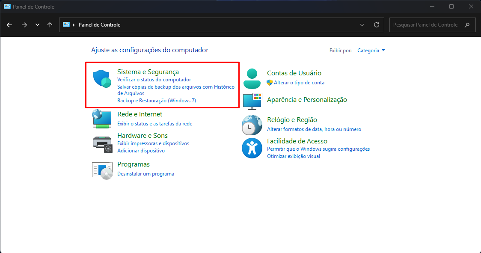This screenshot has width=481, height=253.
Task: Expand the address bar history dropdown
Action: pyautogui.click(x=362, y=25)
